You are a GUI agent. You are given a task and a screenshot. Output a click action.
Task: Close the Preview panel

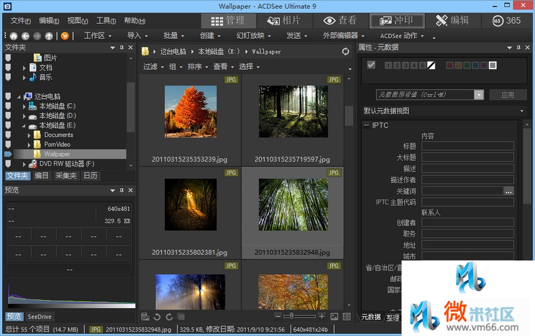click(130, 191)
